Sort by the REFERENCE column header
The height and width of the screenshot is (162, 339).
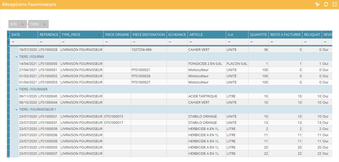pyautogui.click(x=49, y=34)
